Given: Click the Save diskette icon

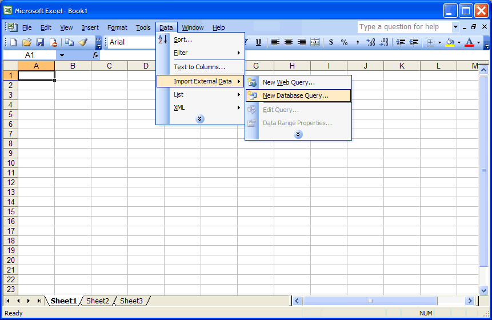Looking at the screenshot, I should 40,42.
